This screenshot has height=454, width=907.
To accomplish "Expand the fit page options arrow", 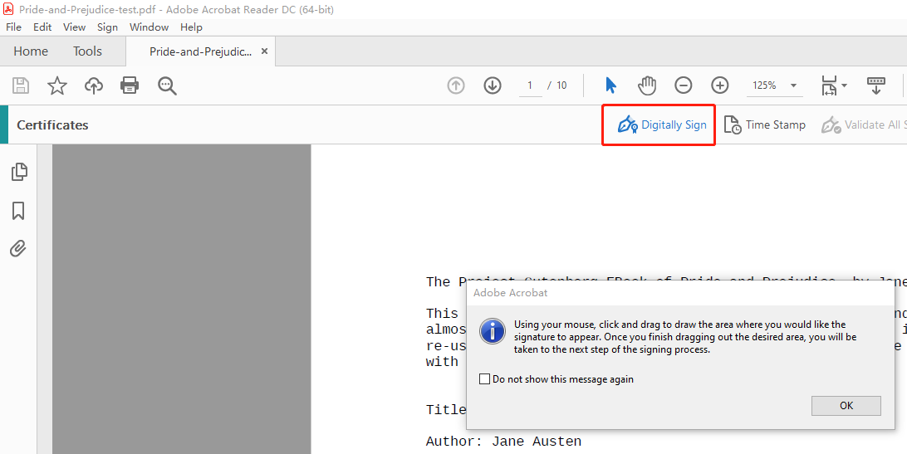I will coord(845,85).
